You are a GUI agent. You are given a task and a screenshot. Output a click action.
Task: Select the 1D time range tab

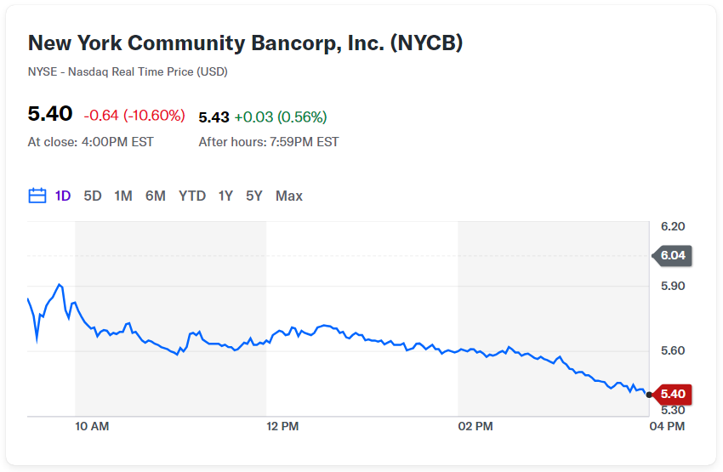tap(63, 196)
